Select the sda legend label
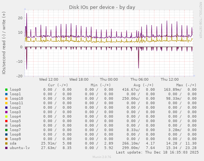This screenshot has width=204, height=161. [x=13, y=143]
